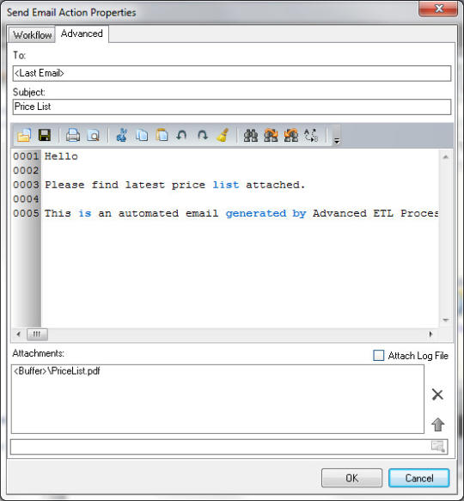The width and height of the screenshot is (464, 501).
Task: Select the Advanced tab
Action: [x=82, y=34]
